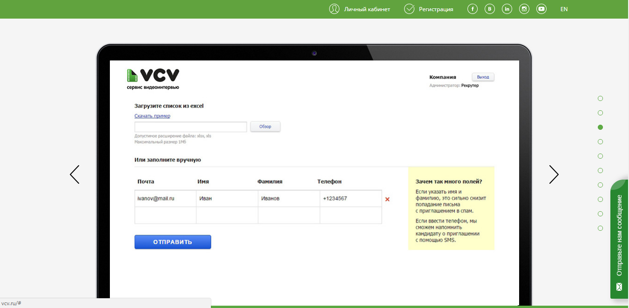Go to previous slide with left arrow

(x=74, y=174)
